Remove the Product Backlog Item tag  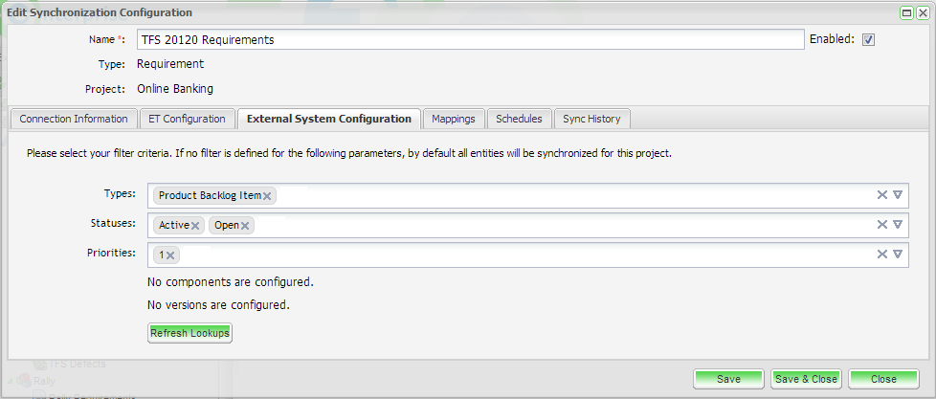click(x=268, y=196)
